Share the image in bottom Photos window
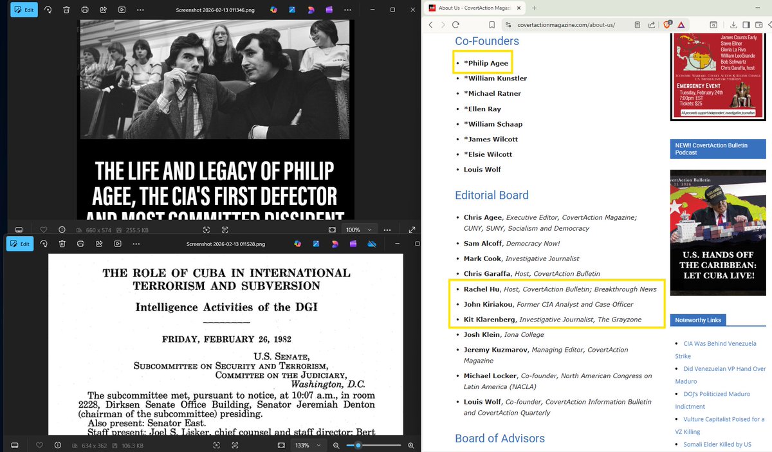 point(99,244)
